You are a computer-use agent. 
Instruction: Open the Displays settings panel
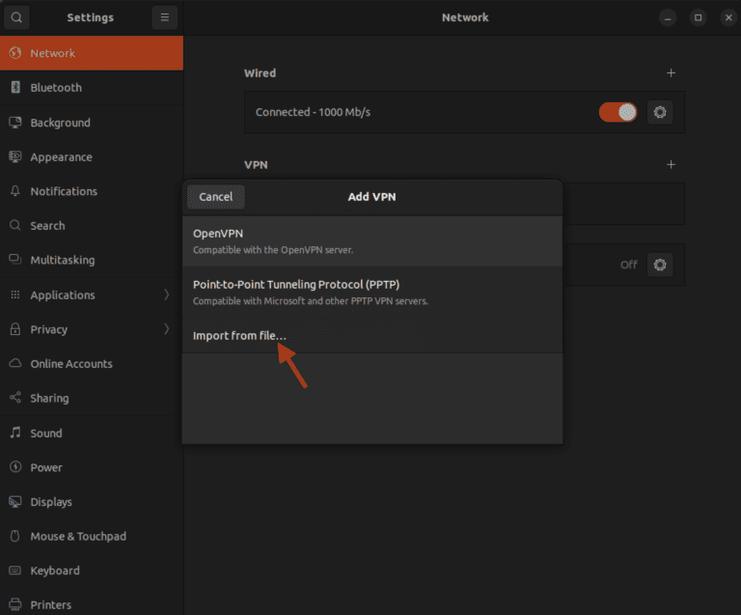click(50, 502)
